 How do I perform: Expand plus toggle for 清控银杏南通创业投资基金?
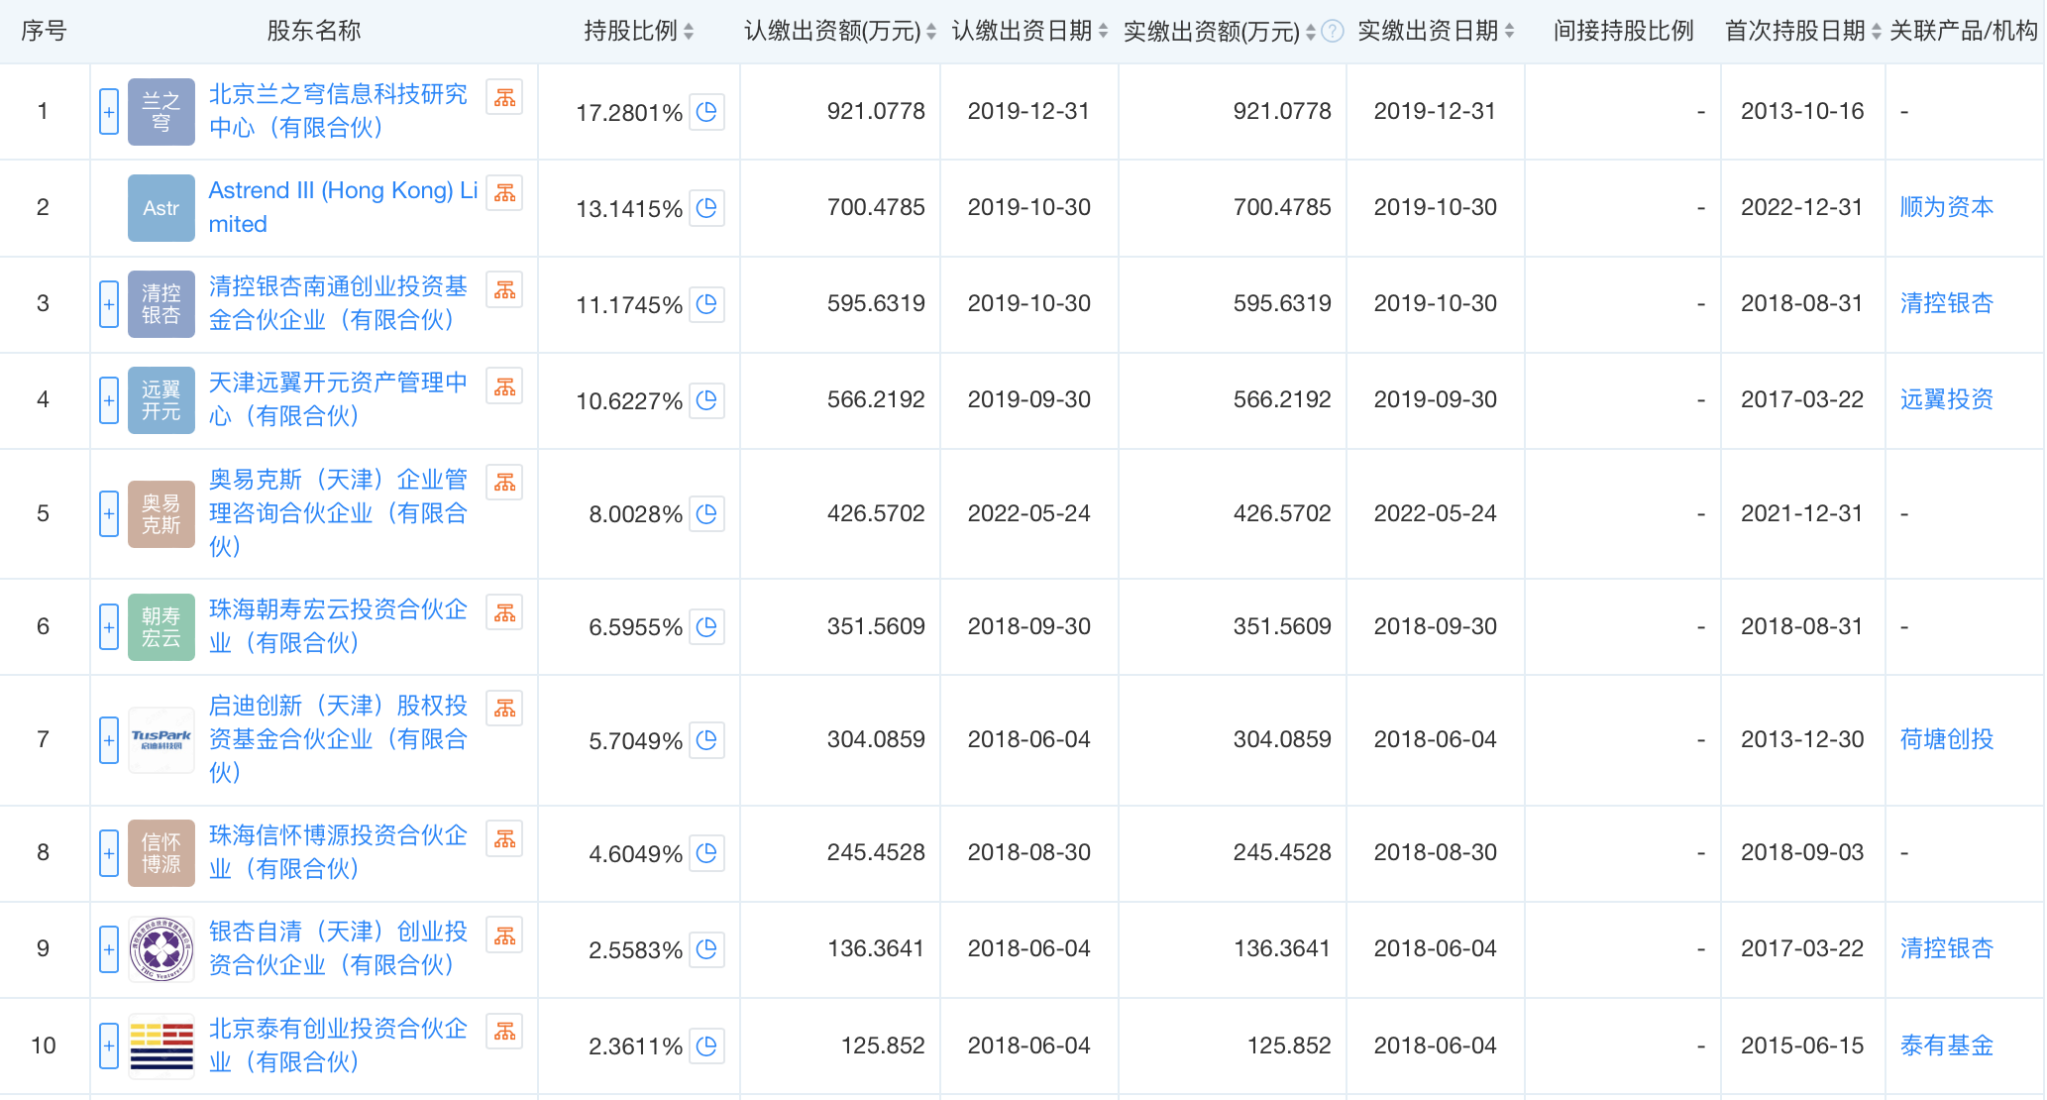pos(109,304)
